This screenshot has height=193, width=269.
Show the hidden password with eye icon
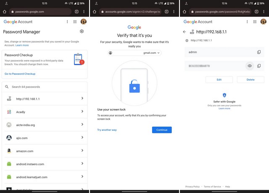coord(250,66)
